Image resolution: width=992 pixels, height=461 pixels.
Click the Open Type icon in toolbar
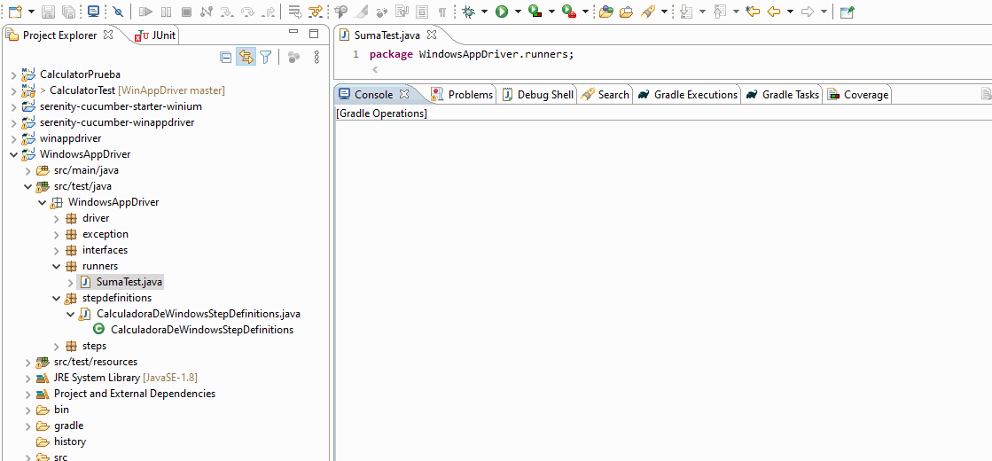pos(626,12)
